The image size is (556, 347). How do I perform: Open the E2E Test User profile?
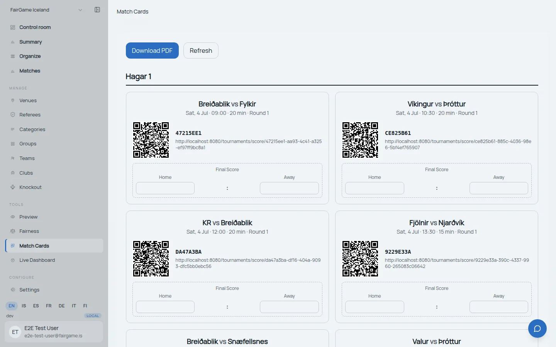pyautogui.click(x=54, y=332)
